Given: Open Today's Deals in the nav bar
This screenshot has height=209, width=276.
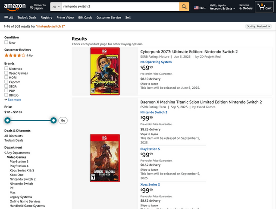Looking at the screenshot, I should [x=27, y=18].
